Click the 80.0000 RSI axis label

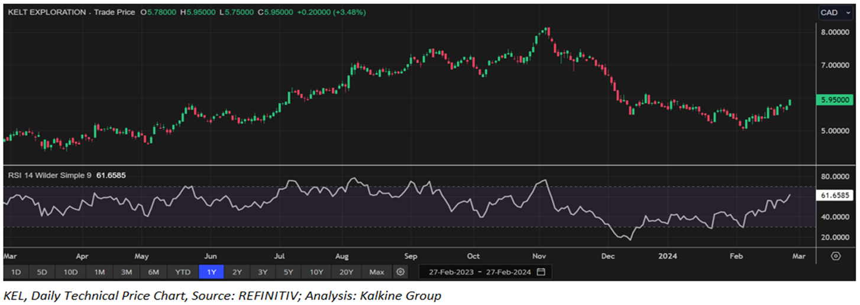[836, 176]
